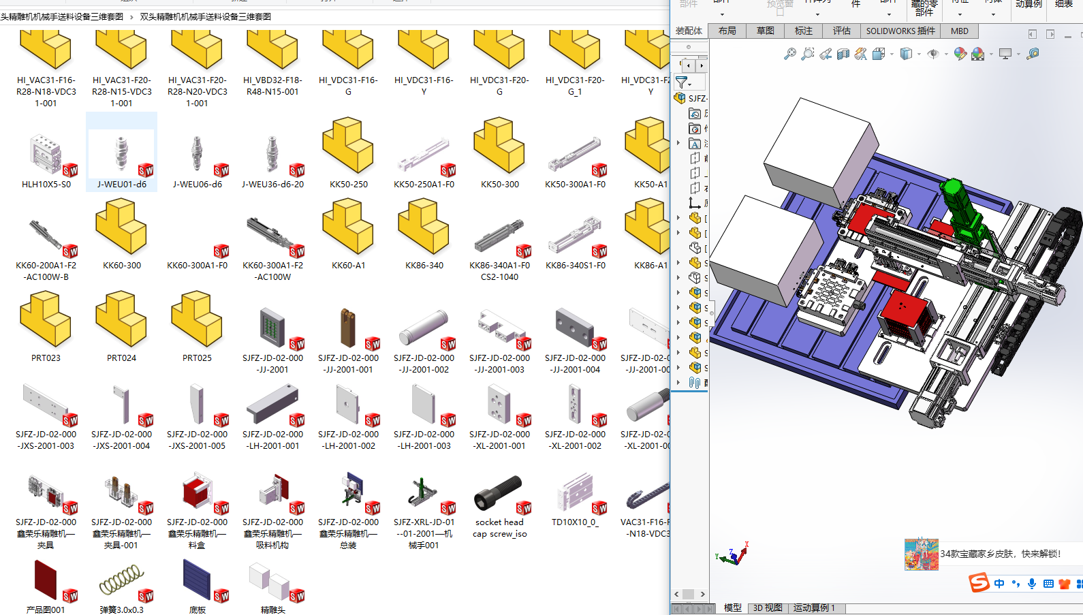
Task: Click the Sogou microphone voice input icon
Action: [1033, 584]
